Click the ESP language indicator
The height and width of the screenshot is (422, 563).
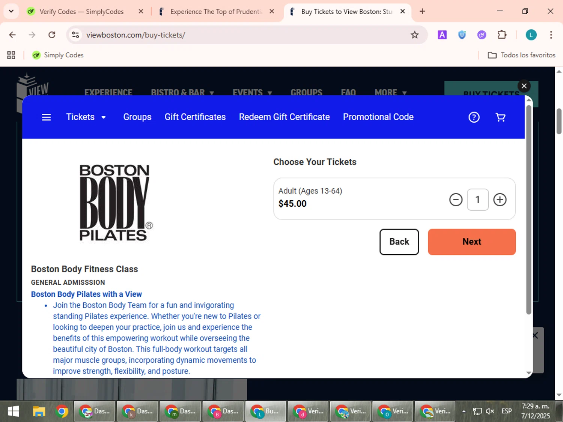(506, 411)
